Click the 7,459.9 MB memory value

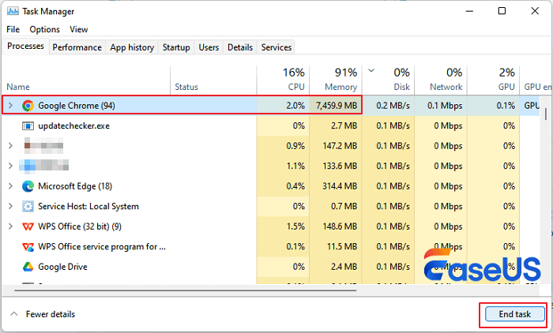[x=337, y=106]
